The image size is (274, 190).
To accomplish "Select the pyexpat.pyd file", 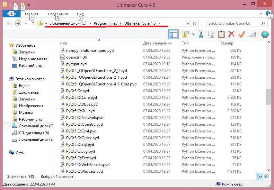I will pos(76,64).
